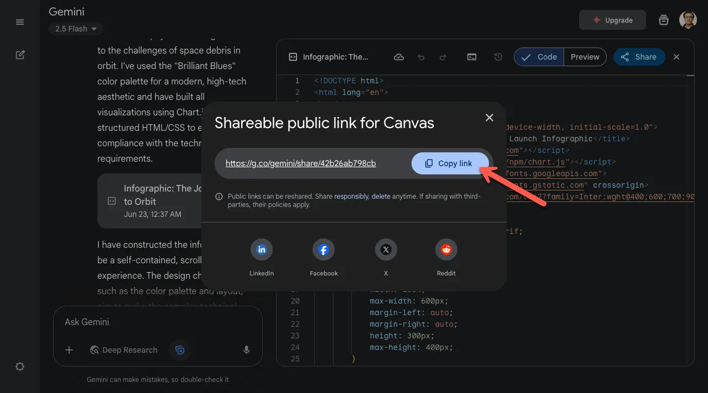Image resolution: width=708 pixels, height=393 pixels.
Task: Open the hamburger main menu
Action: pyautogui.click(x=20, y=22)
